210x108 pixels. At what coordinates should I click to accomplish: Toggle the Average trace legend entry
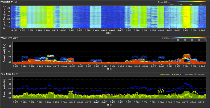pyautogui.click(x=176, y=74)
